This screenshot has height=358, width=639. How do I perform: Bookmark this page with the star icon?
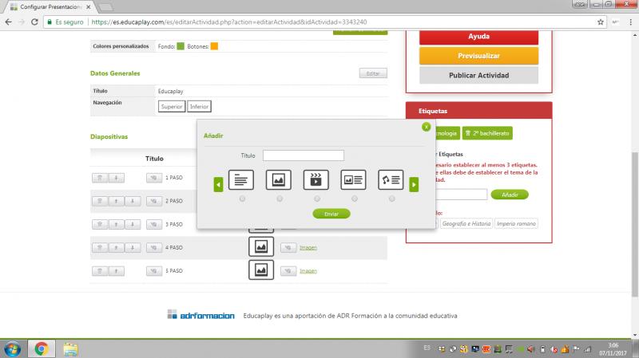click(x=601, y=22)
